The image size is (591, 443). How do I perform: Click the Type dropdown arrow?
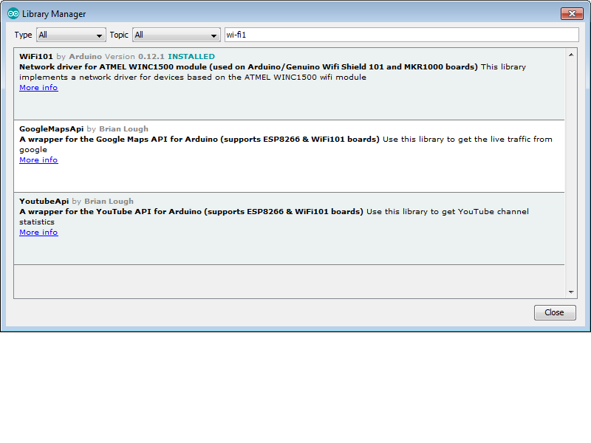click(99, 35)
